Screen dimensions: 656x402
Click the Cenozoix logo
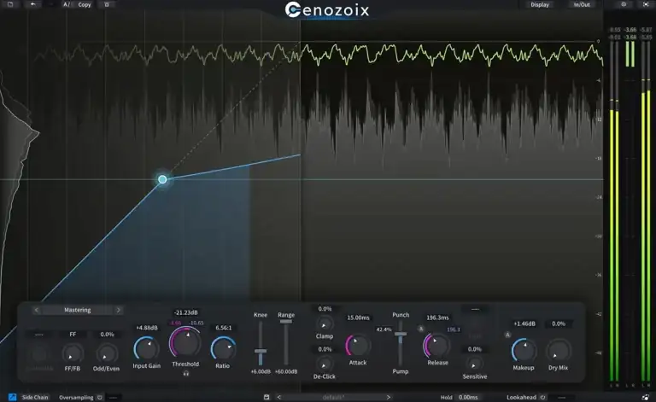click(327, 10)
